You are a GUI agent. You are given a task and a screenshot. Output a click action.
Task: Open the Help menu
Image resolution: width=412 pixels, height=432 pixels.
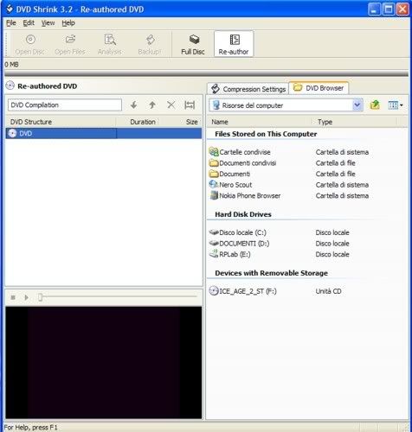pos(68,23)
